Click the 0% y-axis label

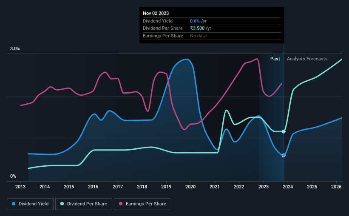click(13, 176)
